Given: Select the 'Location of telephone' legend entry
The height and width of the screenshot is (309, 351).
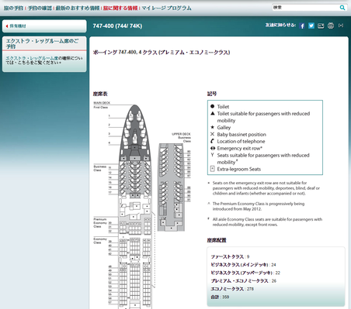Looking at the screenshot, I should pos(238,141).
